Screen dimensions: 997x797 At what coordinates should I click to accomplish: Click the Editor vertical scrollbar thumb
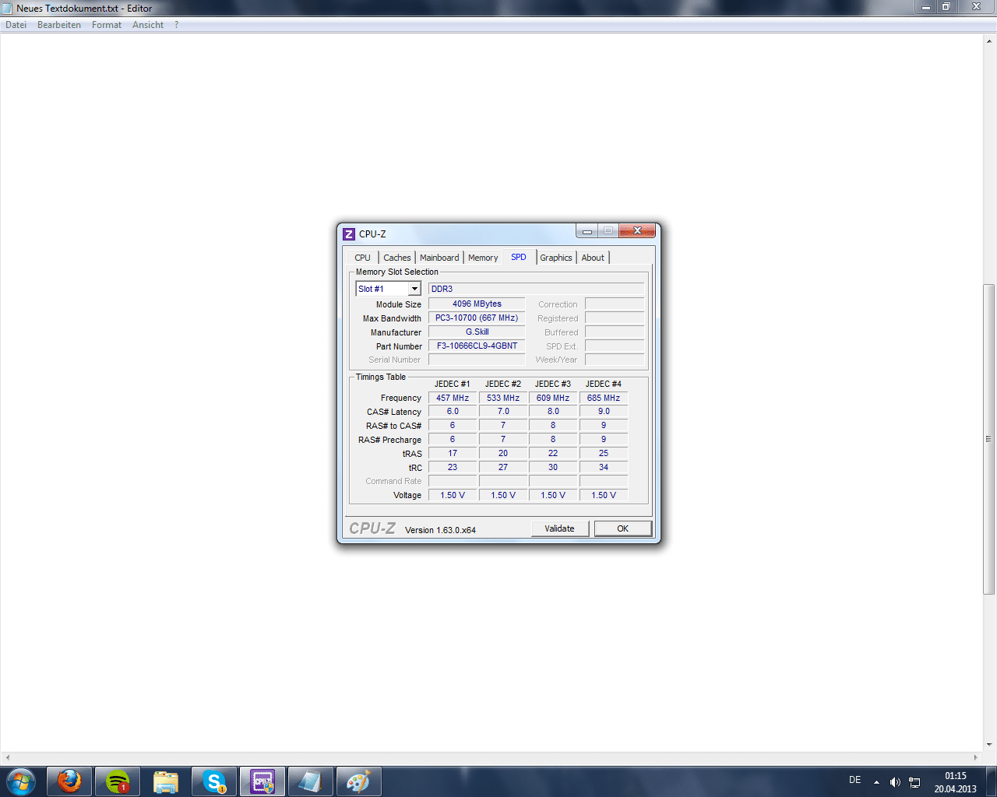(x=989, y=439)
